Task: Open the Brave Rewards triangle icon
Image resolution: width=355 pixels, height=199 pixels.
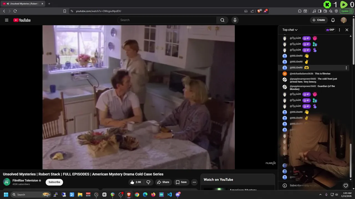Action: 265,11
